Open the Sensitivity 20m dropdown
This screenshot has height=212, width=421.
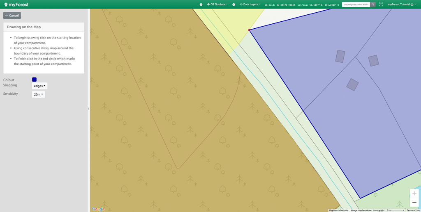click(38, 95)
